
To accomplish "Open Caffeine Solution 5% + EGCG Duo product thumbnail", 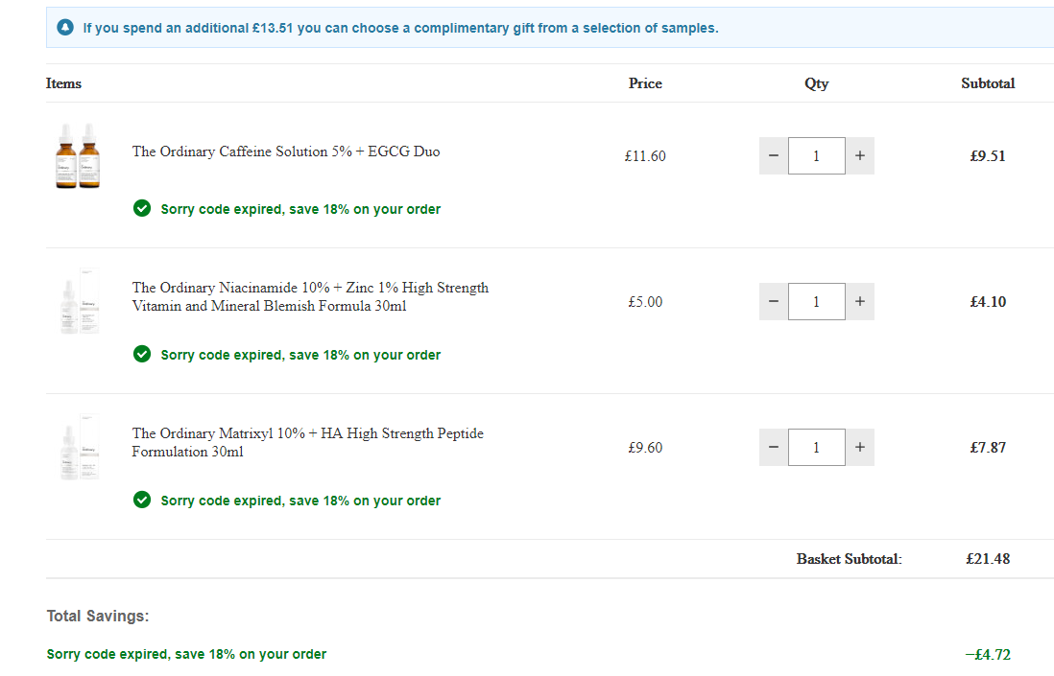I will click(x=78, y=155).
